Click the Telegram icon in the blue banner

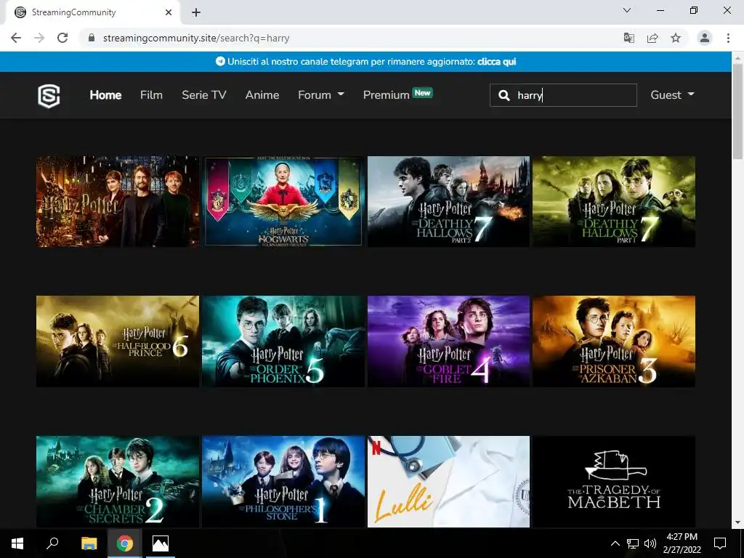coord(220,62)
